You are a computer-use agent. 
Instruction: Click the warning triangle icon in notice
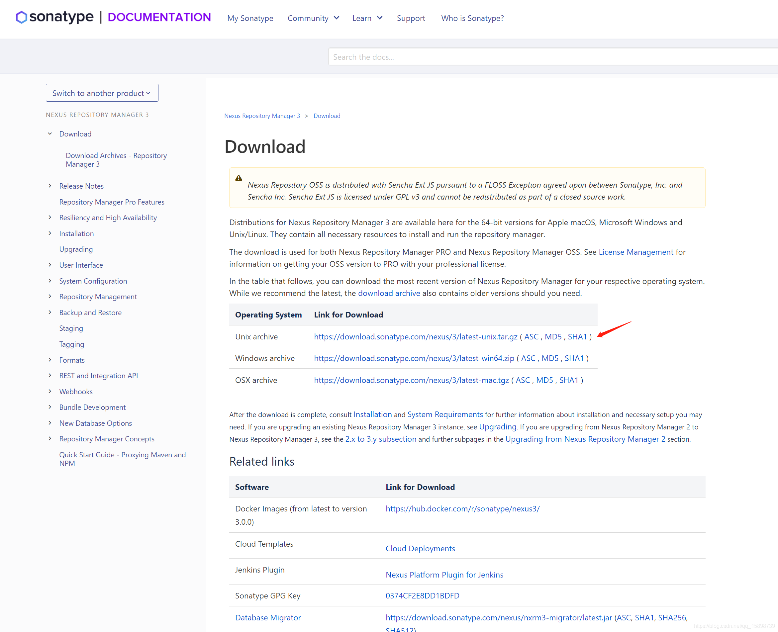click(x=239, y=178)
